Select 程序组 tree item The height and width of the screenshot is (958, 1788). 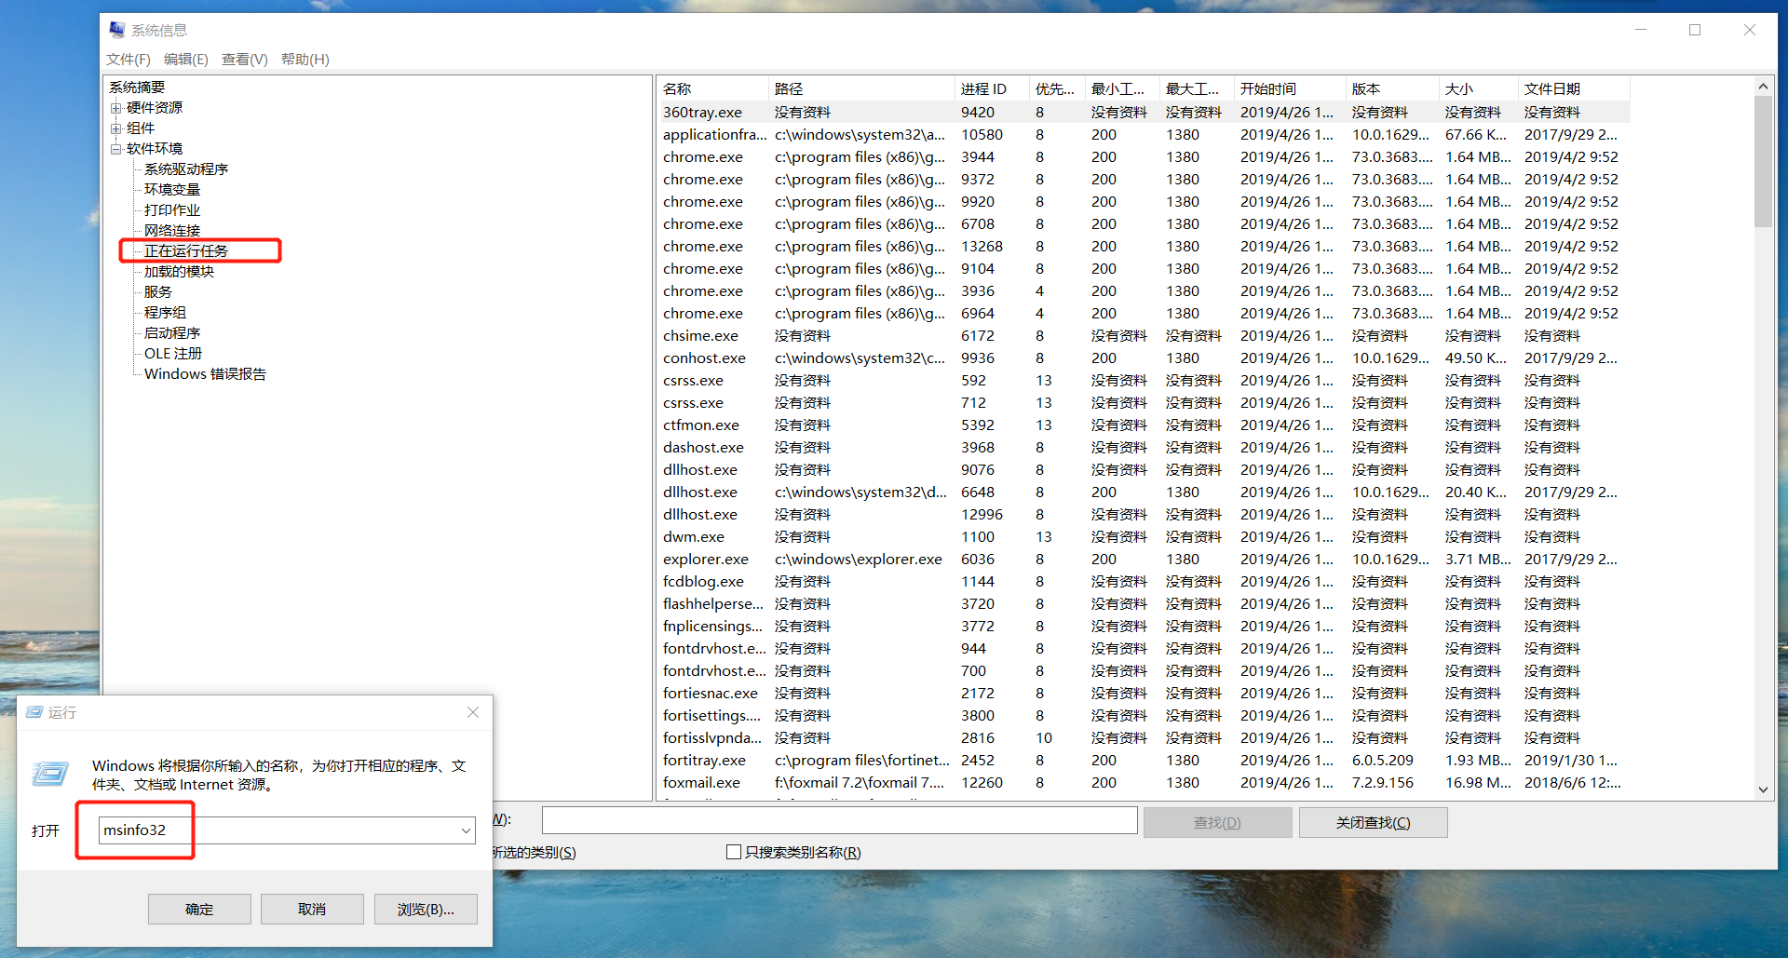pyautogui.click(x=165, y=313)
